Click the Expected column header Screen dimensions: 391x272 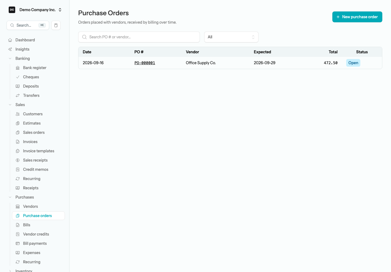pyautogui.click(x=262, y=52)
